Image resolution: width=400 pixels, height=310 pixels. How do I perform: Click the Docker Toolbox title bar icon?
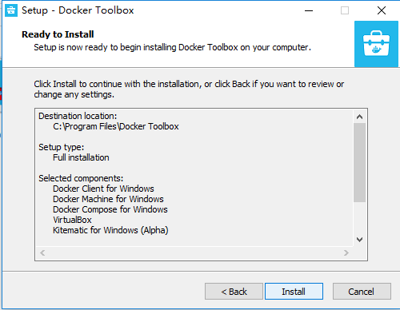coord(11,10)
